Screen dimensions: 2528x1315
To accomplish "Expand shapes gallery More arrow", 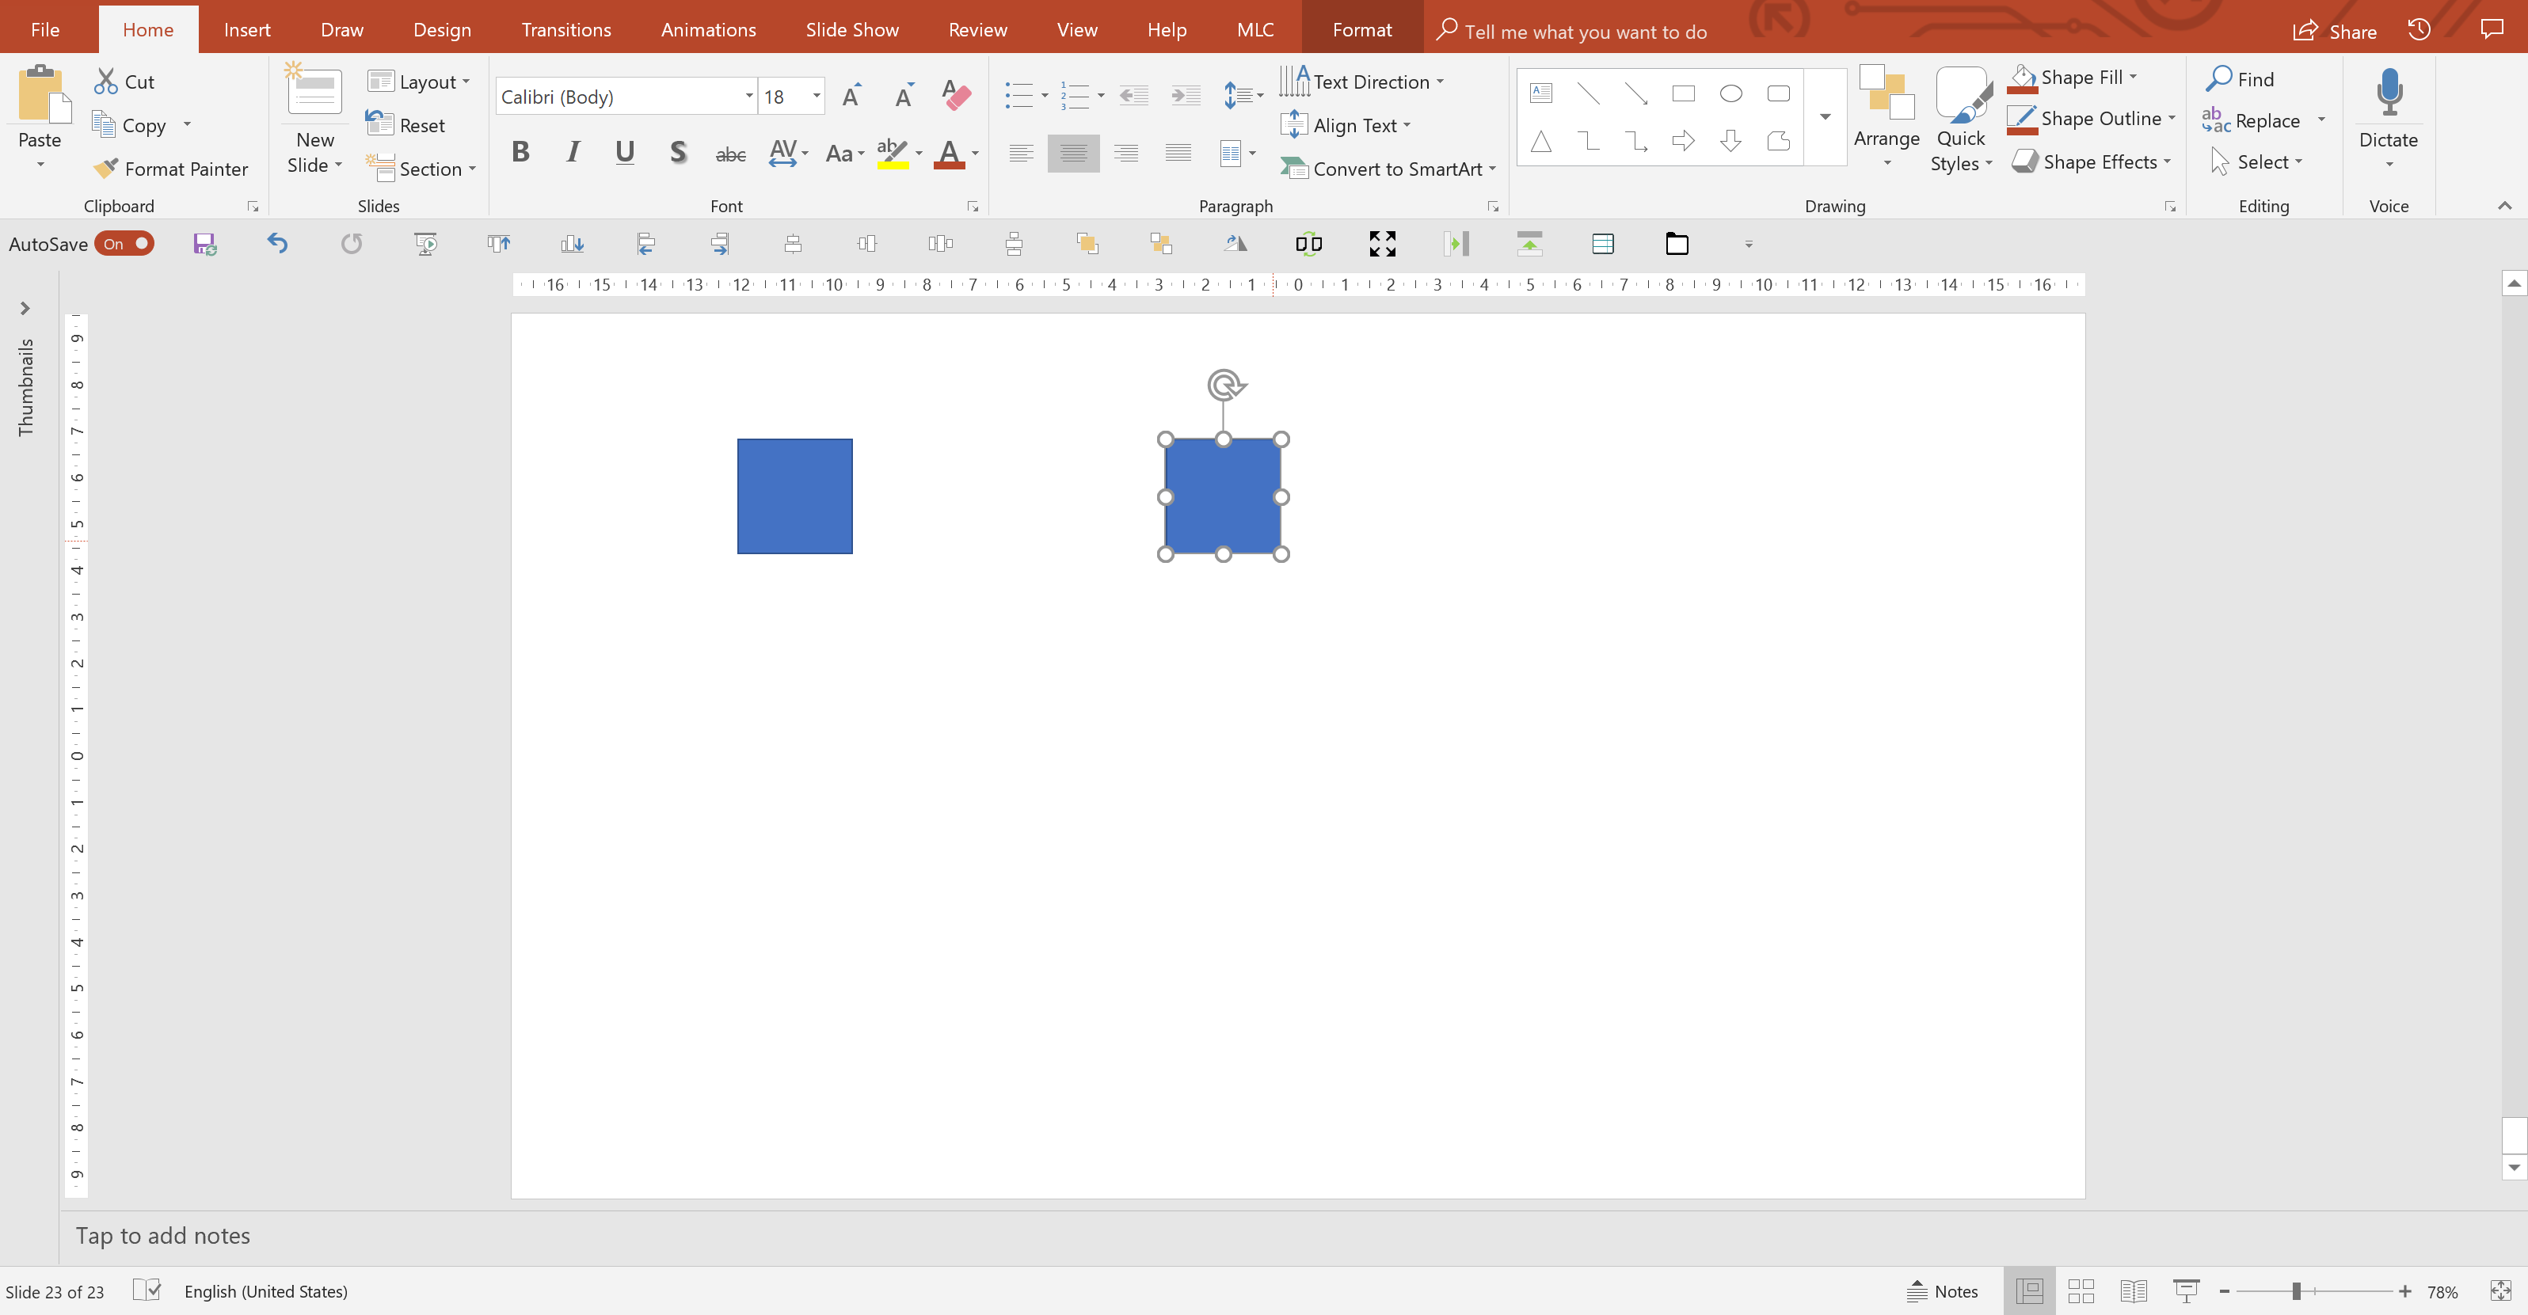I will click(1826, 117).
